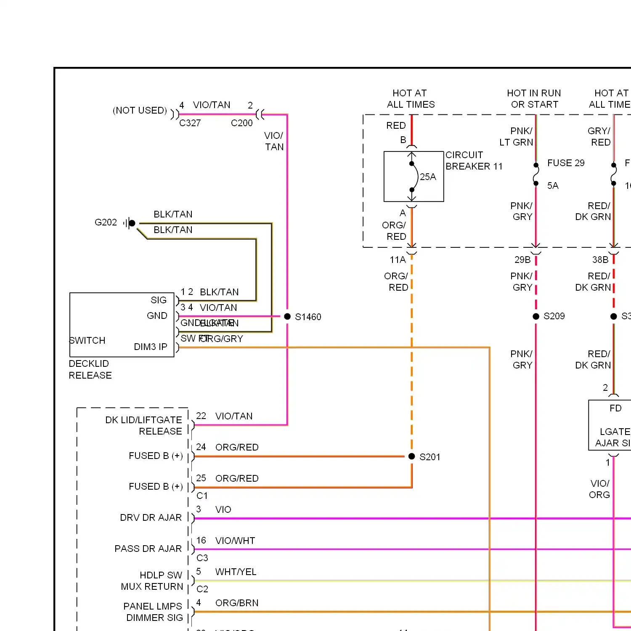Viewport: 631px width, 631px height.
Task: Click the ORG/GRY wire label
Action: coord(222,339)
